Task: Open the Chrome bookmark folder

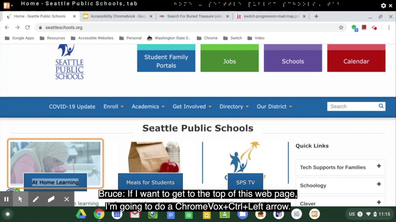Action: (x=207, y=38)
